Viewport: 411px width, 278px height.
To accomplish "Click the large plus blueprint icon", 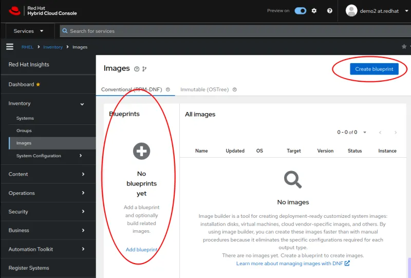I will click(x=141, y=151).
